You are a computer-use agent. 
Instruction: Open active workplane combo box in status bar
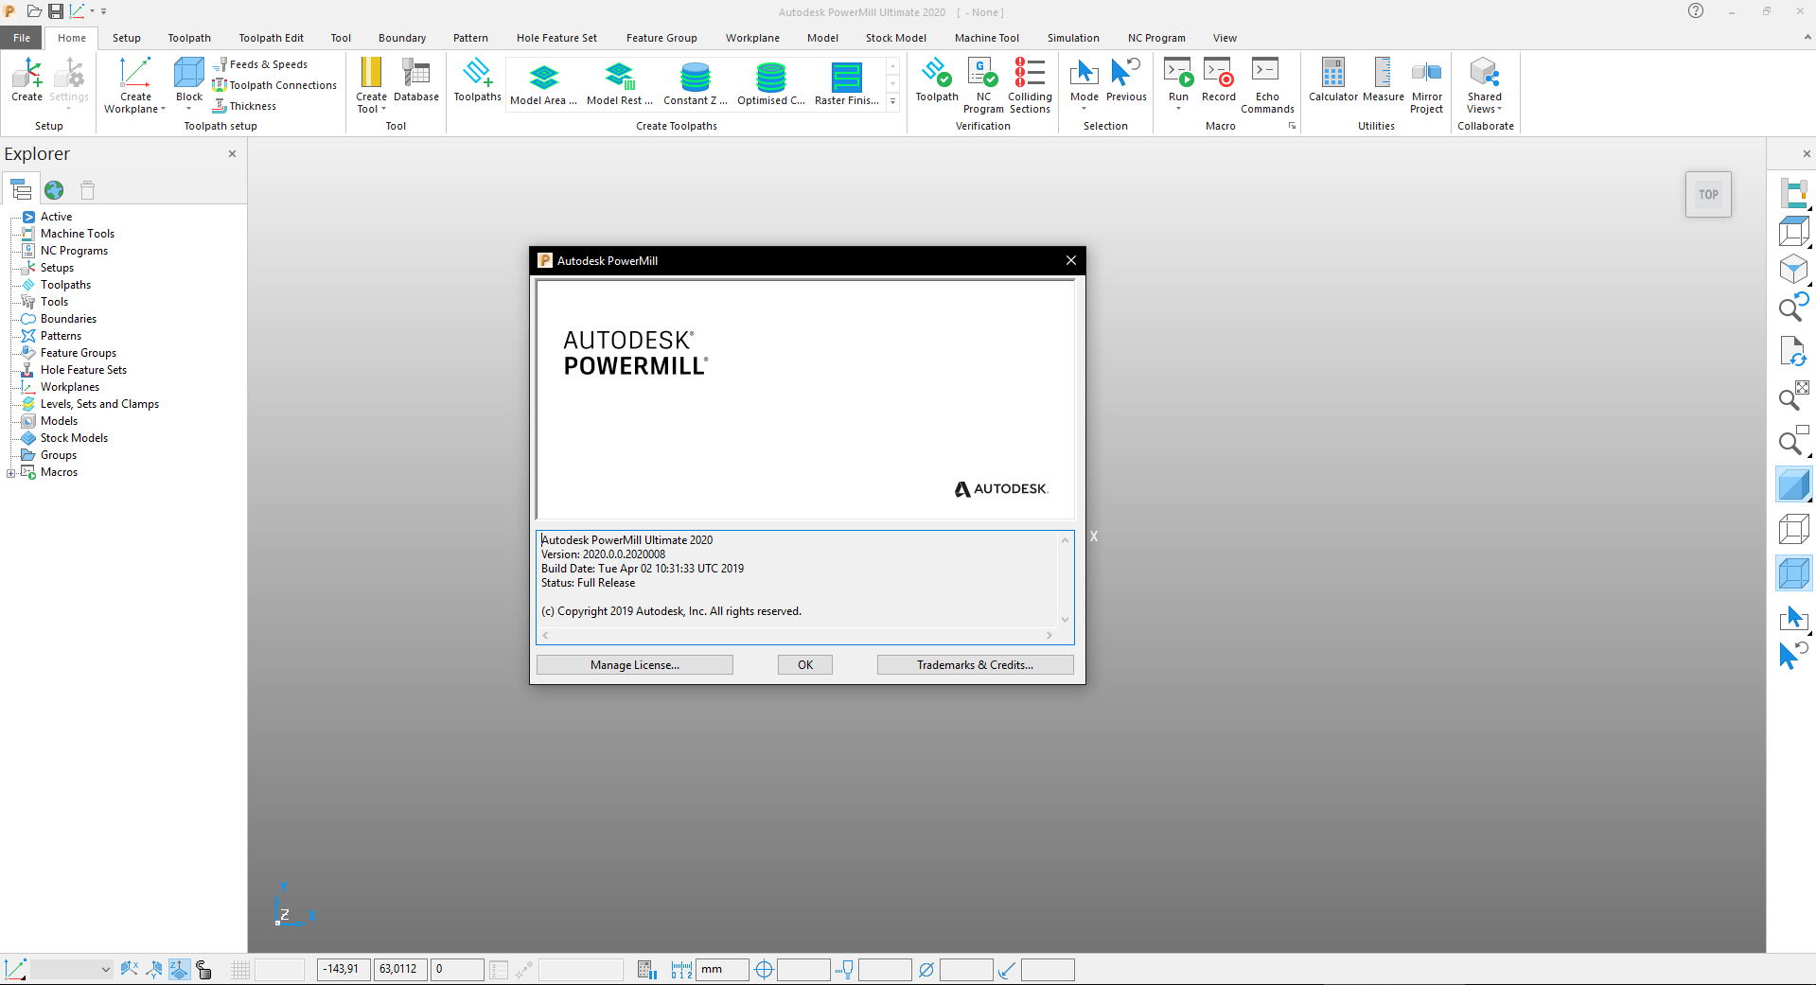(x=72, y=969)
